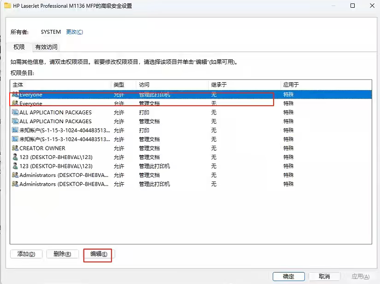Sort by the 主体 column header

pos(61,85)
